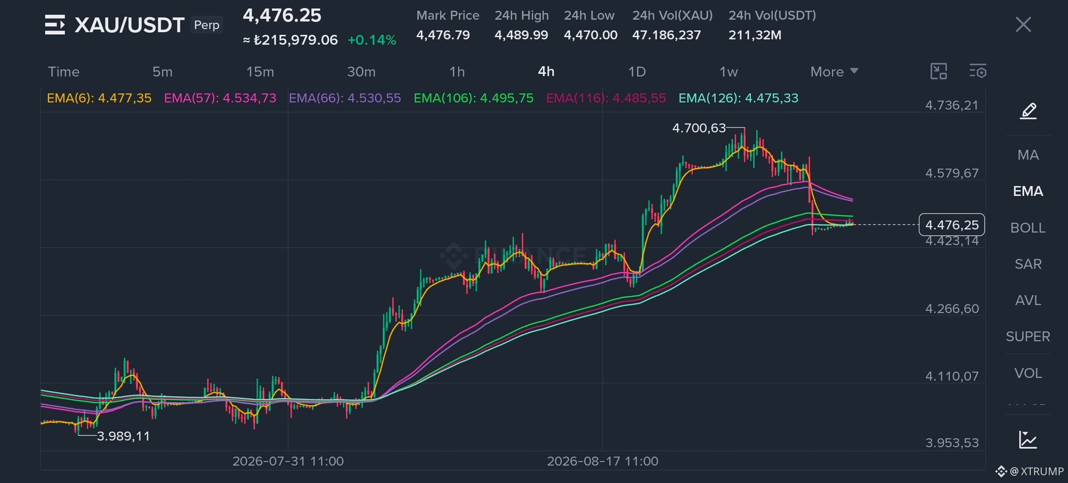
Task: Select the 4h timeframe
Action: 546,72
